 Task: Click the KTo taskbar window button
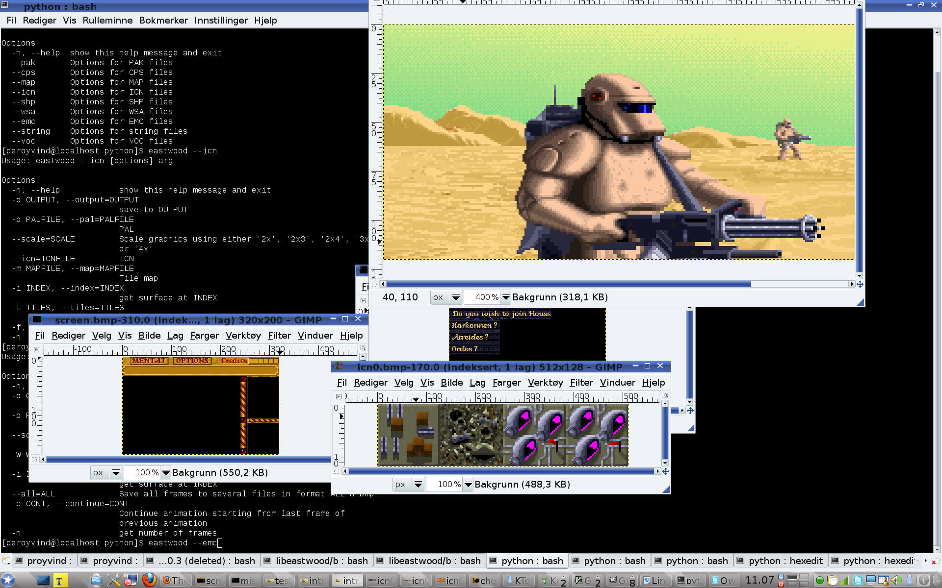pyautogui.click(x=518, y=580)
